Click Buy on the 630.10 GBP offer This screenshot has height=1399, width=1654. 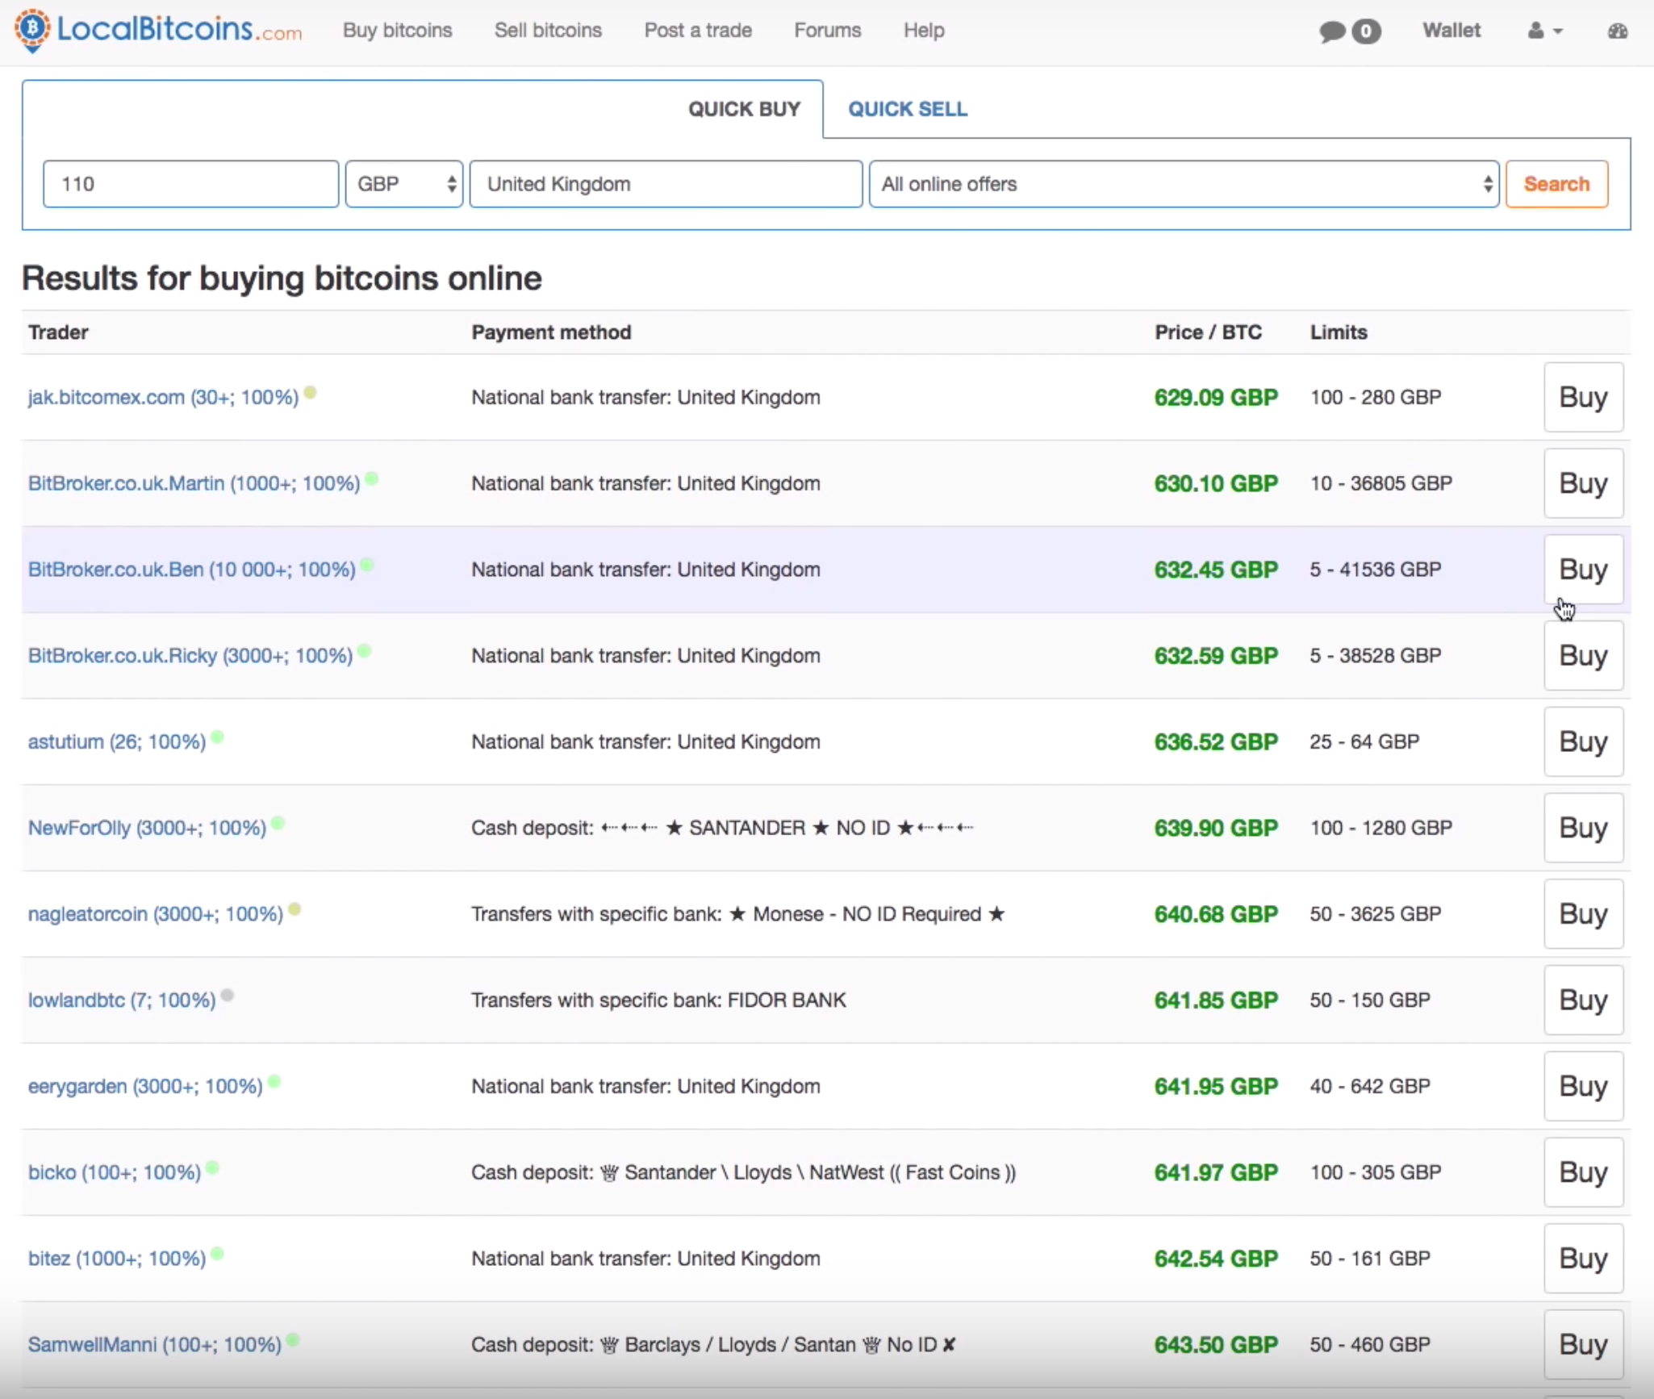click(1584, 483)
